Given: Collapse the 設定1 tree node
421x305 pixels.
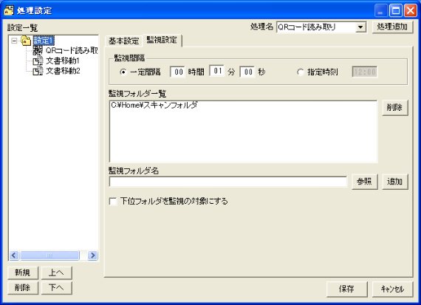Looking at the screenshot, I should tap(14, 41).
